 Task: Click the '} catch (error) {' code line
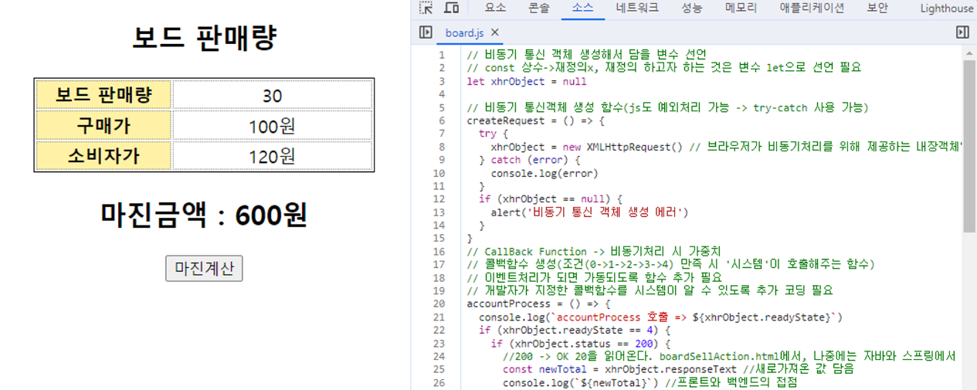coord(530,160)
